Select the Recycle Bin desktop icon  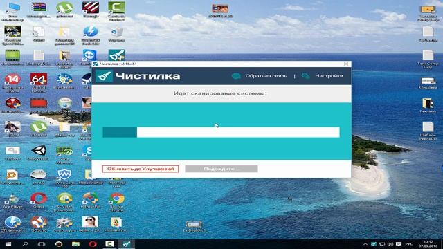pyautogui.click(x=116, y=35)
